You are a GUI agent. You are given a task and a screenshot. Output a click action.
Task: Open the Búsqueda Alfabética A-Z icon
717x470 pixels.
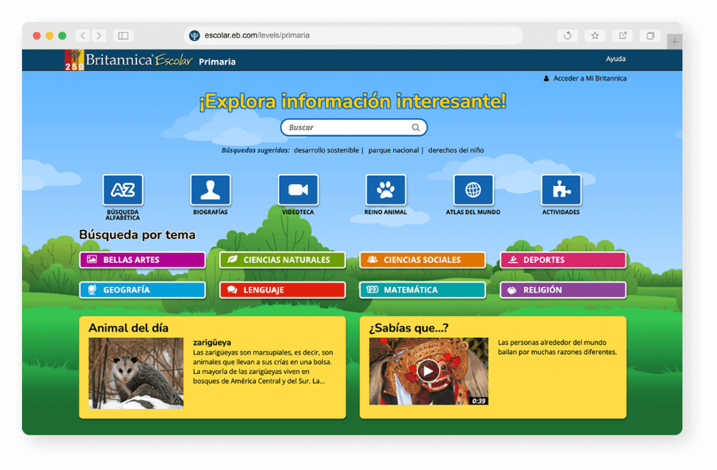(123, 190)
